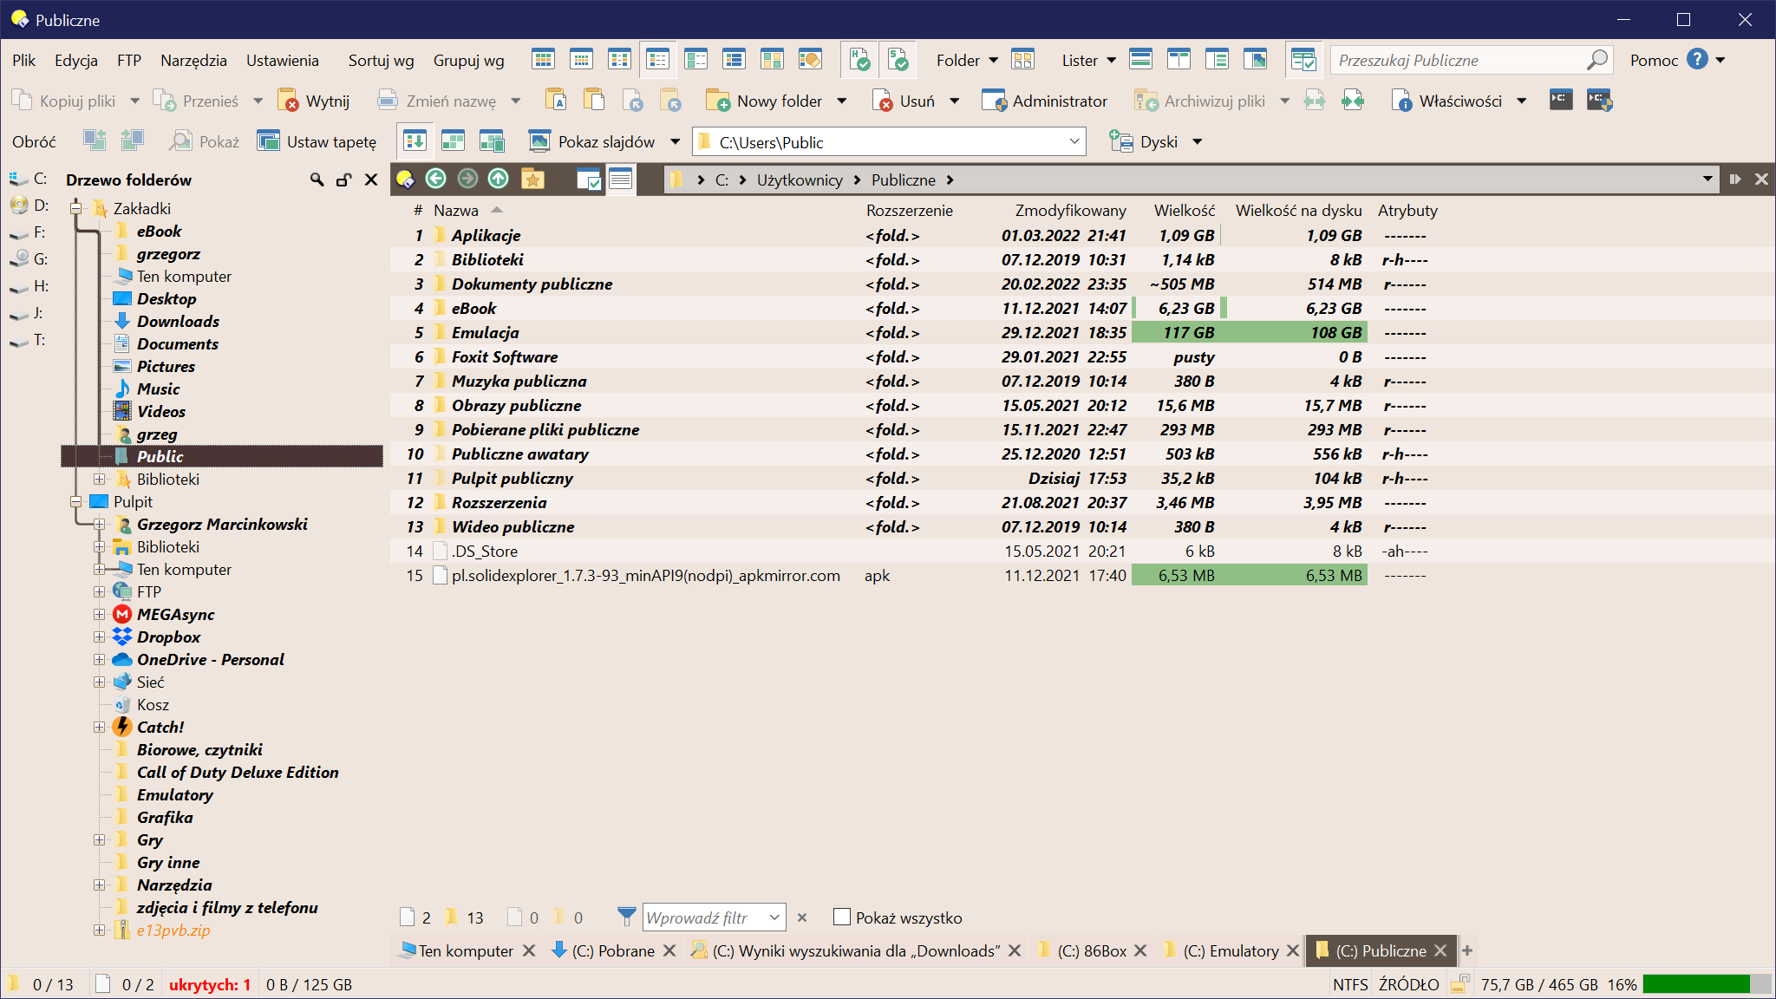Click the Użytkownicy breadcrumb segment
Image resolution: width=1776 pixels, height=999 pixels.
pos(800,180)
